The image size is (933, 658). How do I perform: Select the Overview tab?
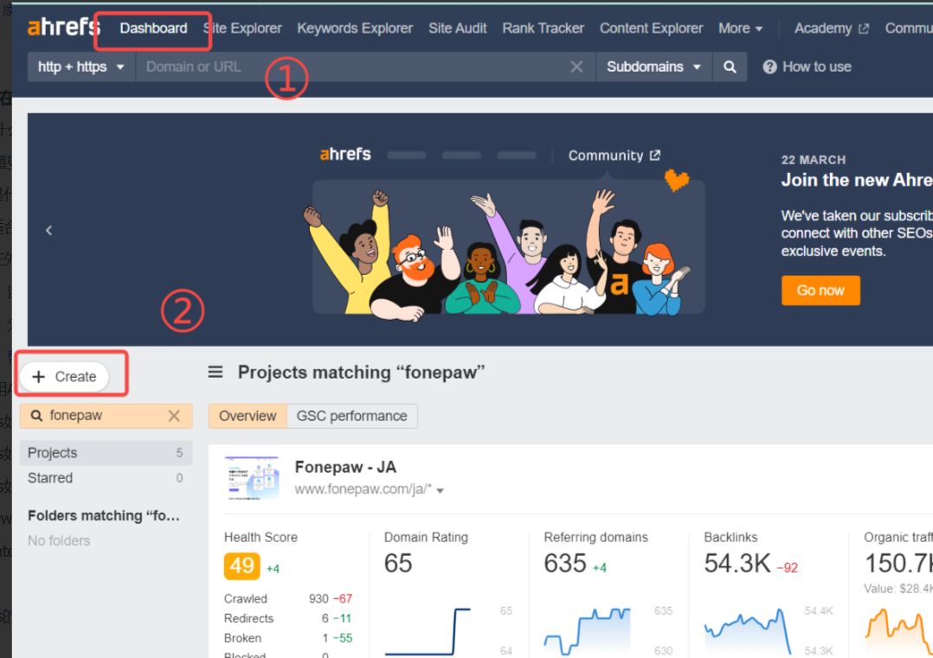coord(248,416)
